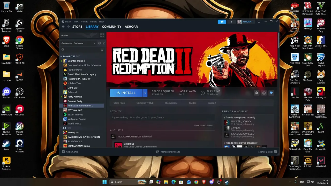Click the Steam forward navigation arrow

pyautogui.click(x=69, y=27)
